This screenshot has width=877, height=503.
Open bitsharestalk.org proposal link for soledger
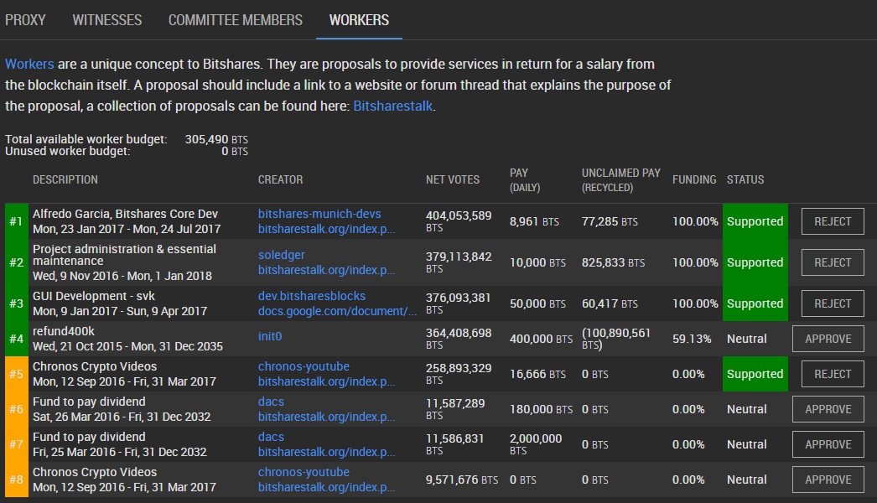(327, 270)
